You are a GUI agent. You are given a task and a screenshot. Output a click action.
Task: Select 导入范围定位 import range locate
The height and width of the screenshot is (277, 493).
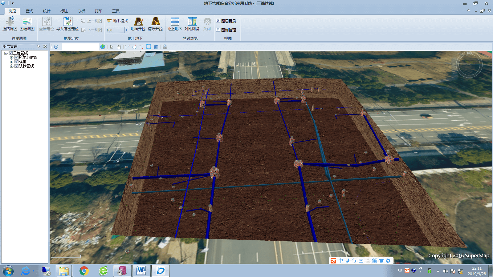(x=67, y=24)
